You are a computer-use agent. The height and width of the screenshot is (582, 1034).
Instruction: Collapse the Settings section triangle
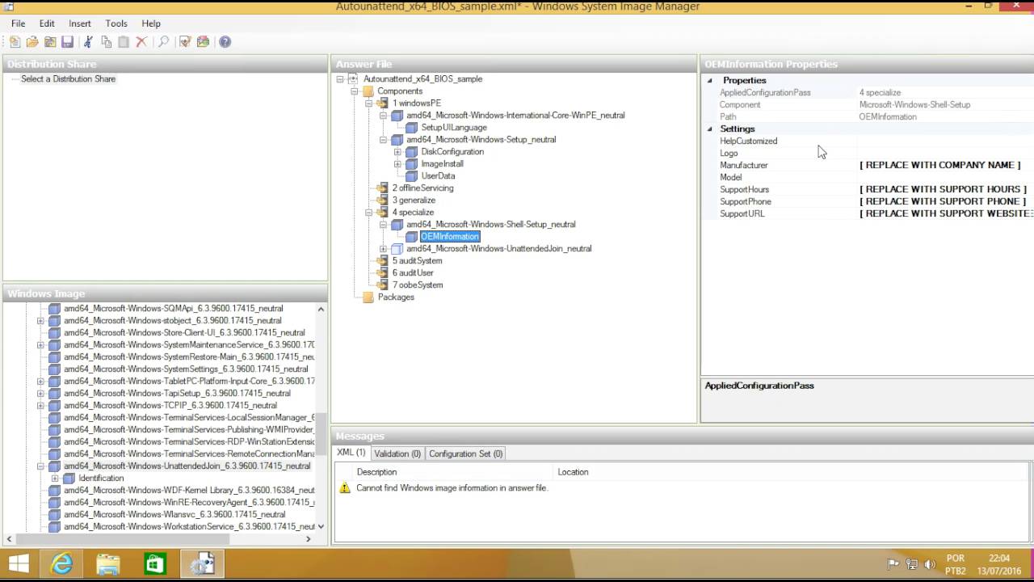[710, 129]
